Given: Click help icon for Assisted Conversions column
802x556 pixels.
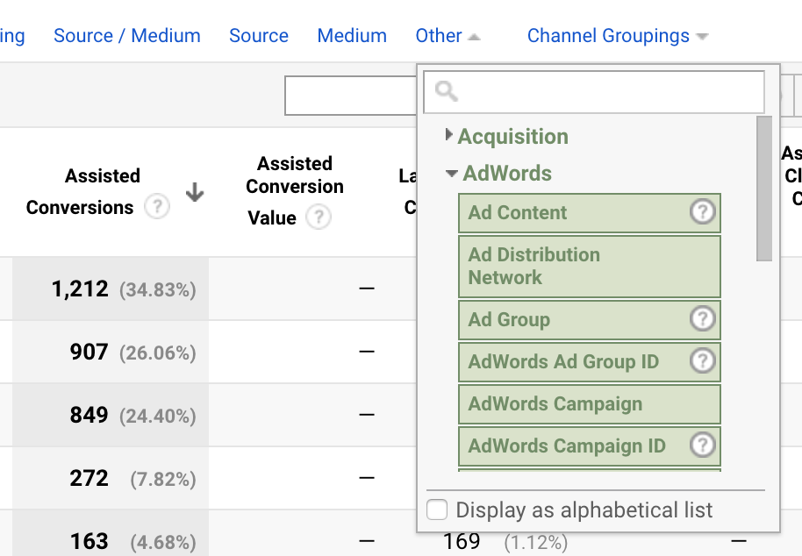Looking at the screenshot, I should [x=156, y=208].
